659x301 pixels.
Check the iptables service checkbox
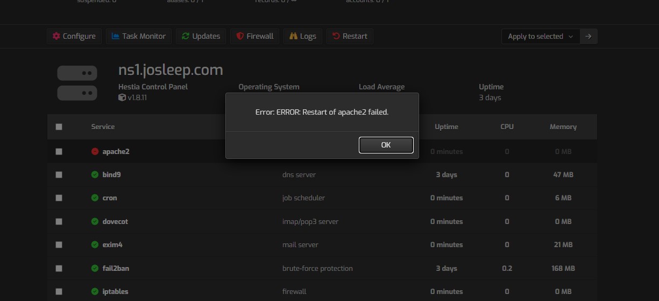pyautogui.click(x=59, y=292)
